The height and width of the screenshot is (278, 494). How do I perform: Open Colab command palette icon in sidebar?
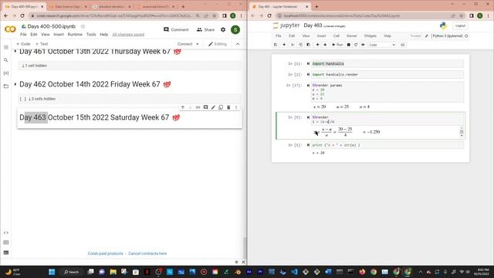(6, 242)
